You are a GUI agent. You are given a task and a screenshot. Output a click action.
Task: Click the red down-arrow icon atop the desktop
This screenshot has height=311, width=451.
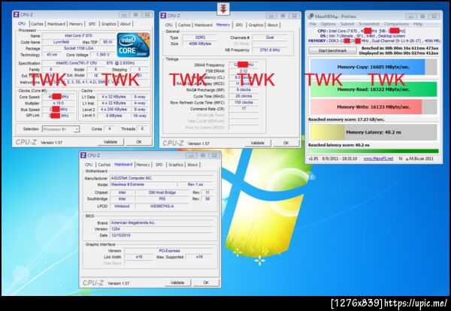[223, 9]
